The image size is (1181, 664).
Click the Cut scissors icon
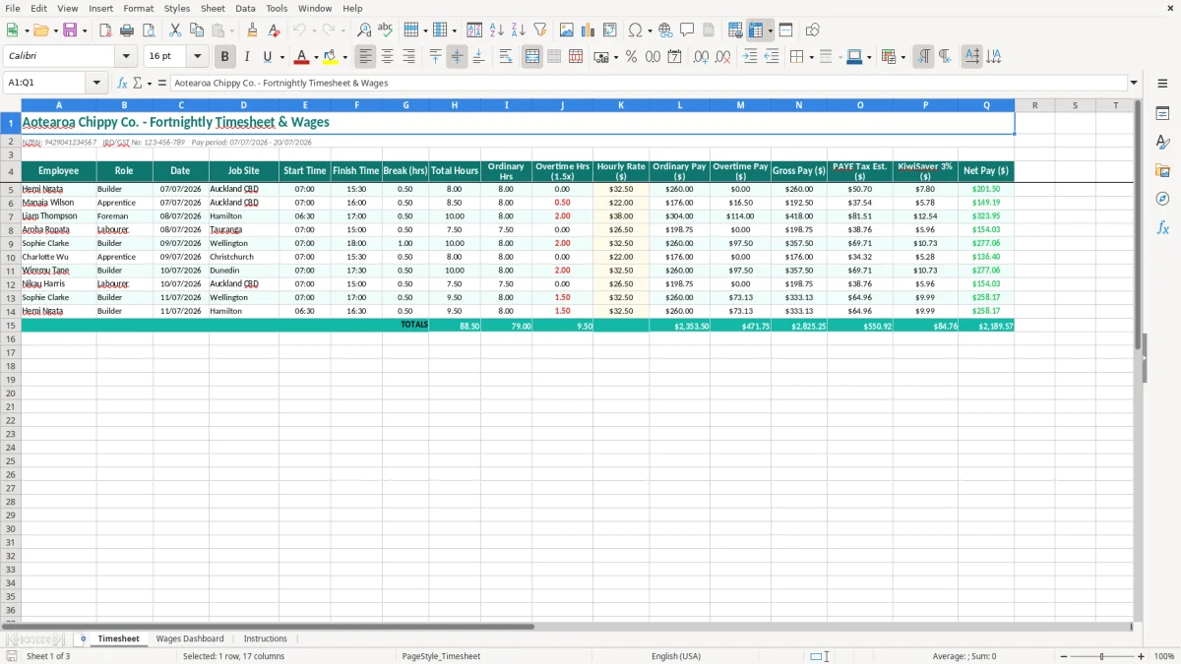point(174,30)
